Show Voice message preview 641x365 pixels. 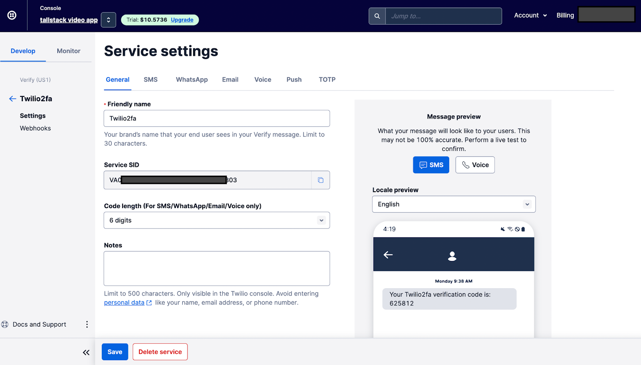[x=475, y=165]
